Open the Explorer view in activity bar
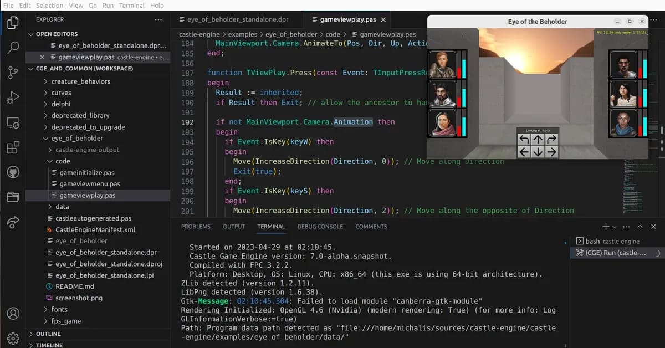This screenshot has height=348, width=665. pos(13,23)
